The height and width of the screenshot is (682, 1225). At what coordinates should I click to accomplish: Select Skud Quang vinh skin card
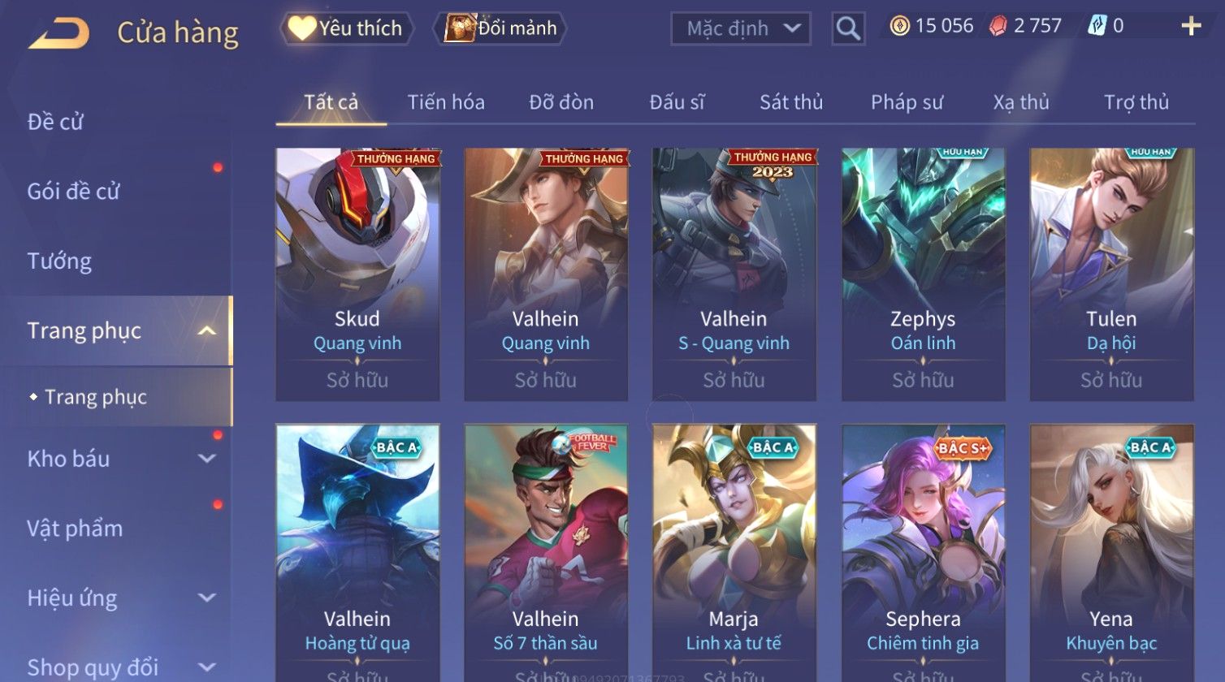(357, 274)
